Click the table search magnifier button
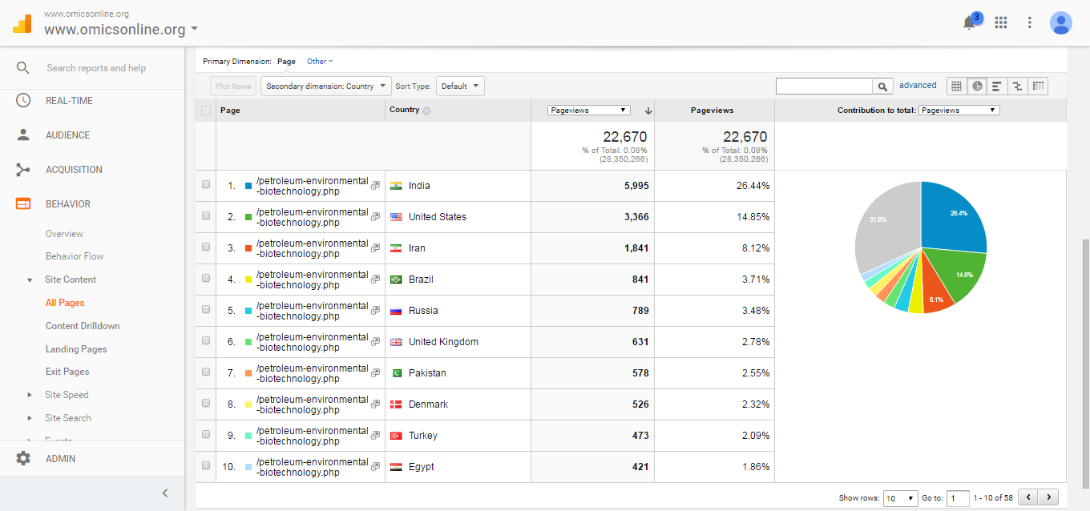 pos(882,87)
